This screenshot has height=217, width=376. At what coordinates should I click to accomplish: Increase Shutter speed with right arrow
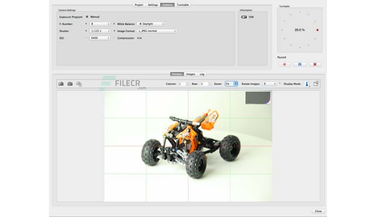114,31
